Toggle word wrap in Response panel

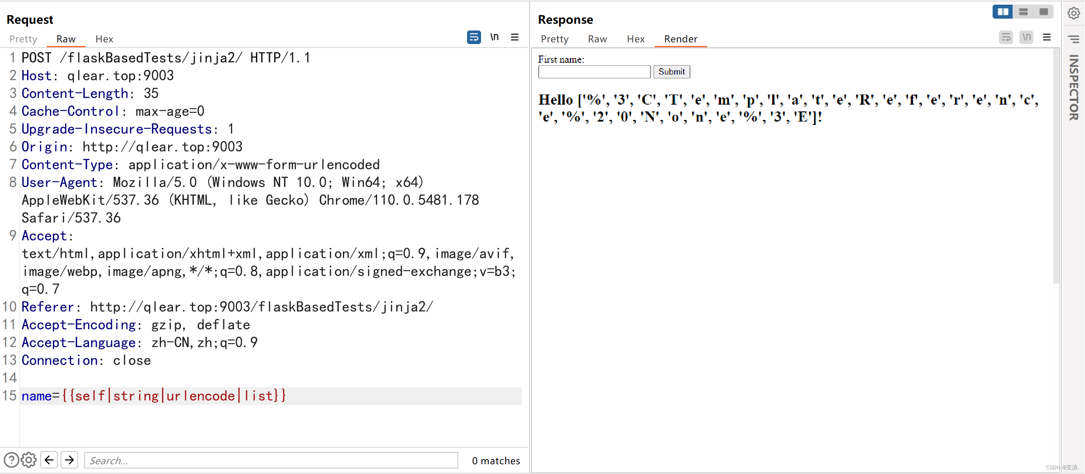[x=1006, y=37]
